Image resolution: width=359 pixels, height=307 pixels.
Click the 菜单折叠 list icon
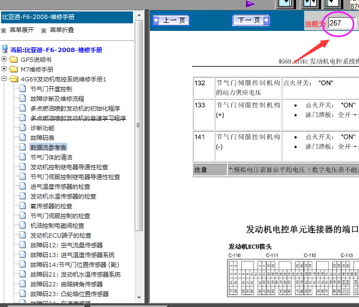click(x=43, y=30)
